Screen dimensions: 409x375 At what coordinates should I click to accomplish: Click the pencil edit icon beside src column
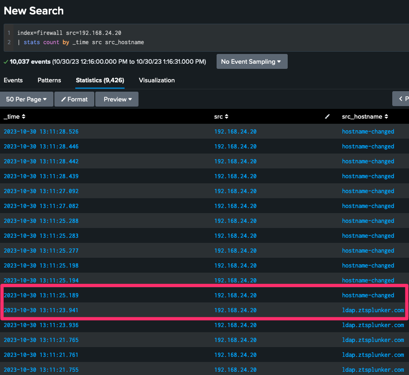click(x=327, y=117)
